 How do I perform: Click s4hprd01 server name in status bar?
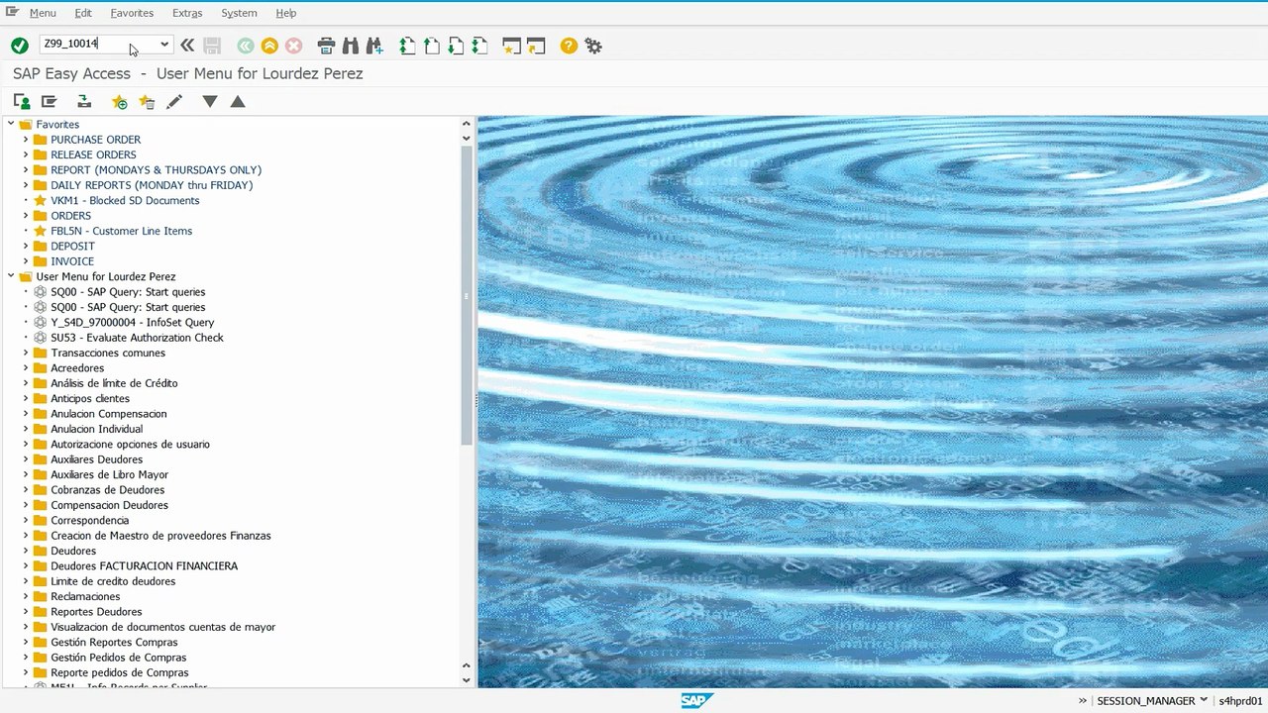coord(1240,701)
